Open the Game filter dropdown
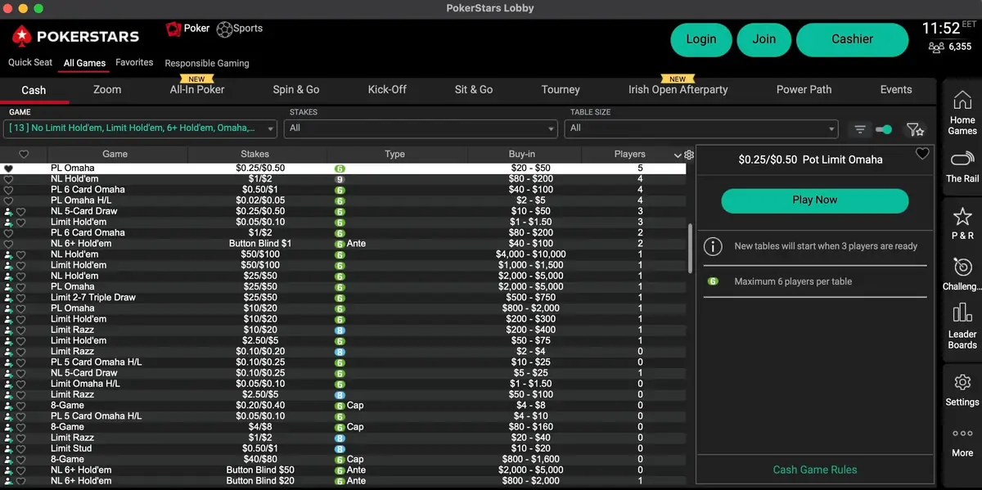This screenshot has width=982, height=490. 142,128
